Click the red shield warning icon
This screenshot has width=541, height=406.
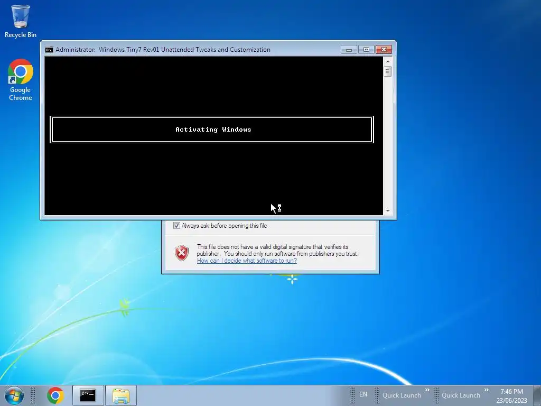click(182, 253)
